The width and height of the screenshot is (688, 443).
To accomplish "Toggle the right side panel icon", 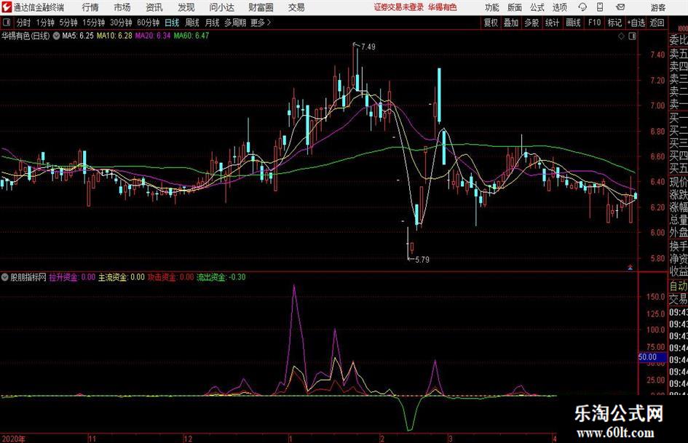I will click(x=632, y=36).
